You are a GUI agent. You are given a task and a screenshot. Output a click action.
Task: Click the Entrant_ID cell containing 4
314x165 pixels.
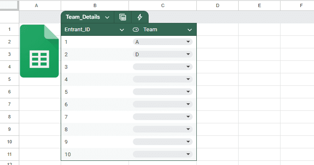pos(95,79)
